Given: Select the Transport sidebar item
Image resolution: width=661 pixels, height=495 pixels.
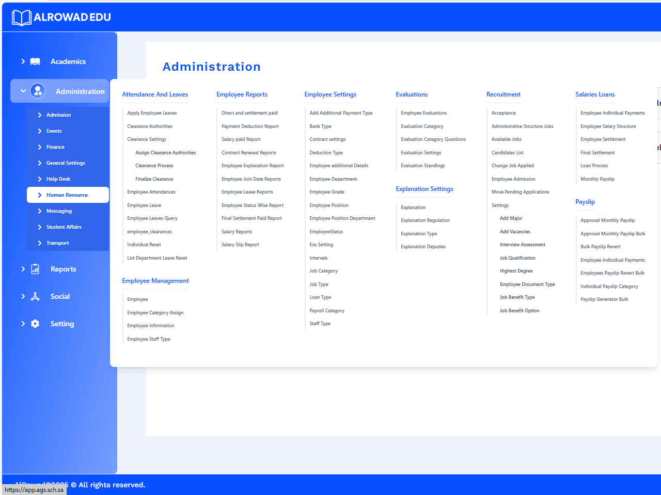Looking at the screenshot, I should click(x=58, y=243).
